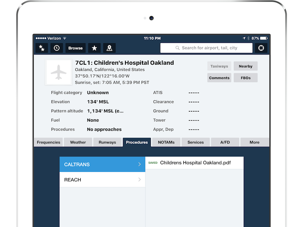Viewport: 303px width, 227px height.
Task: Expand the REACH procedures row
Action: click(x=102, y=180)
